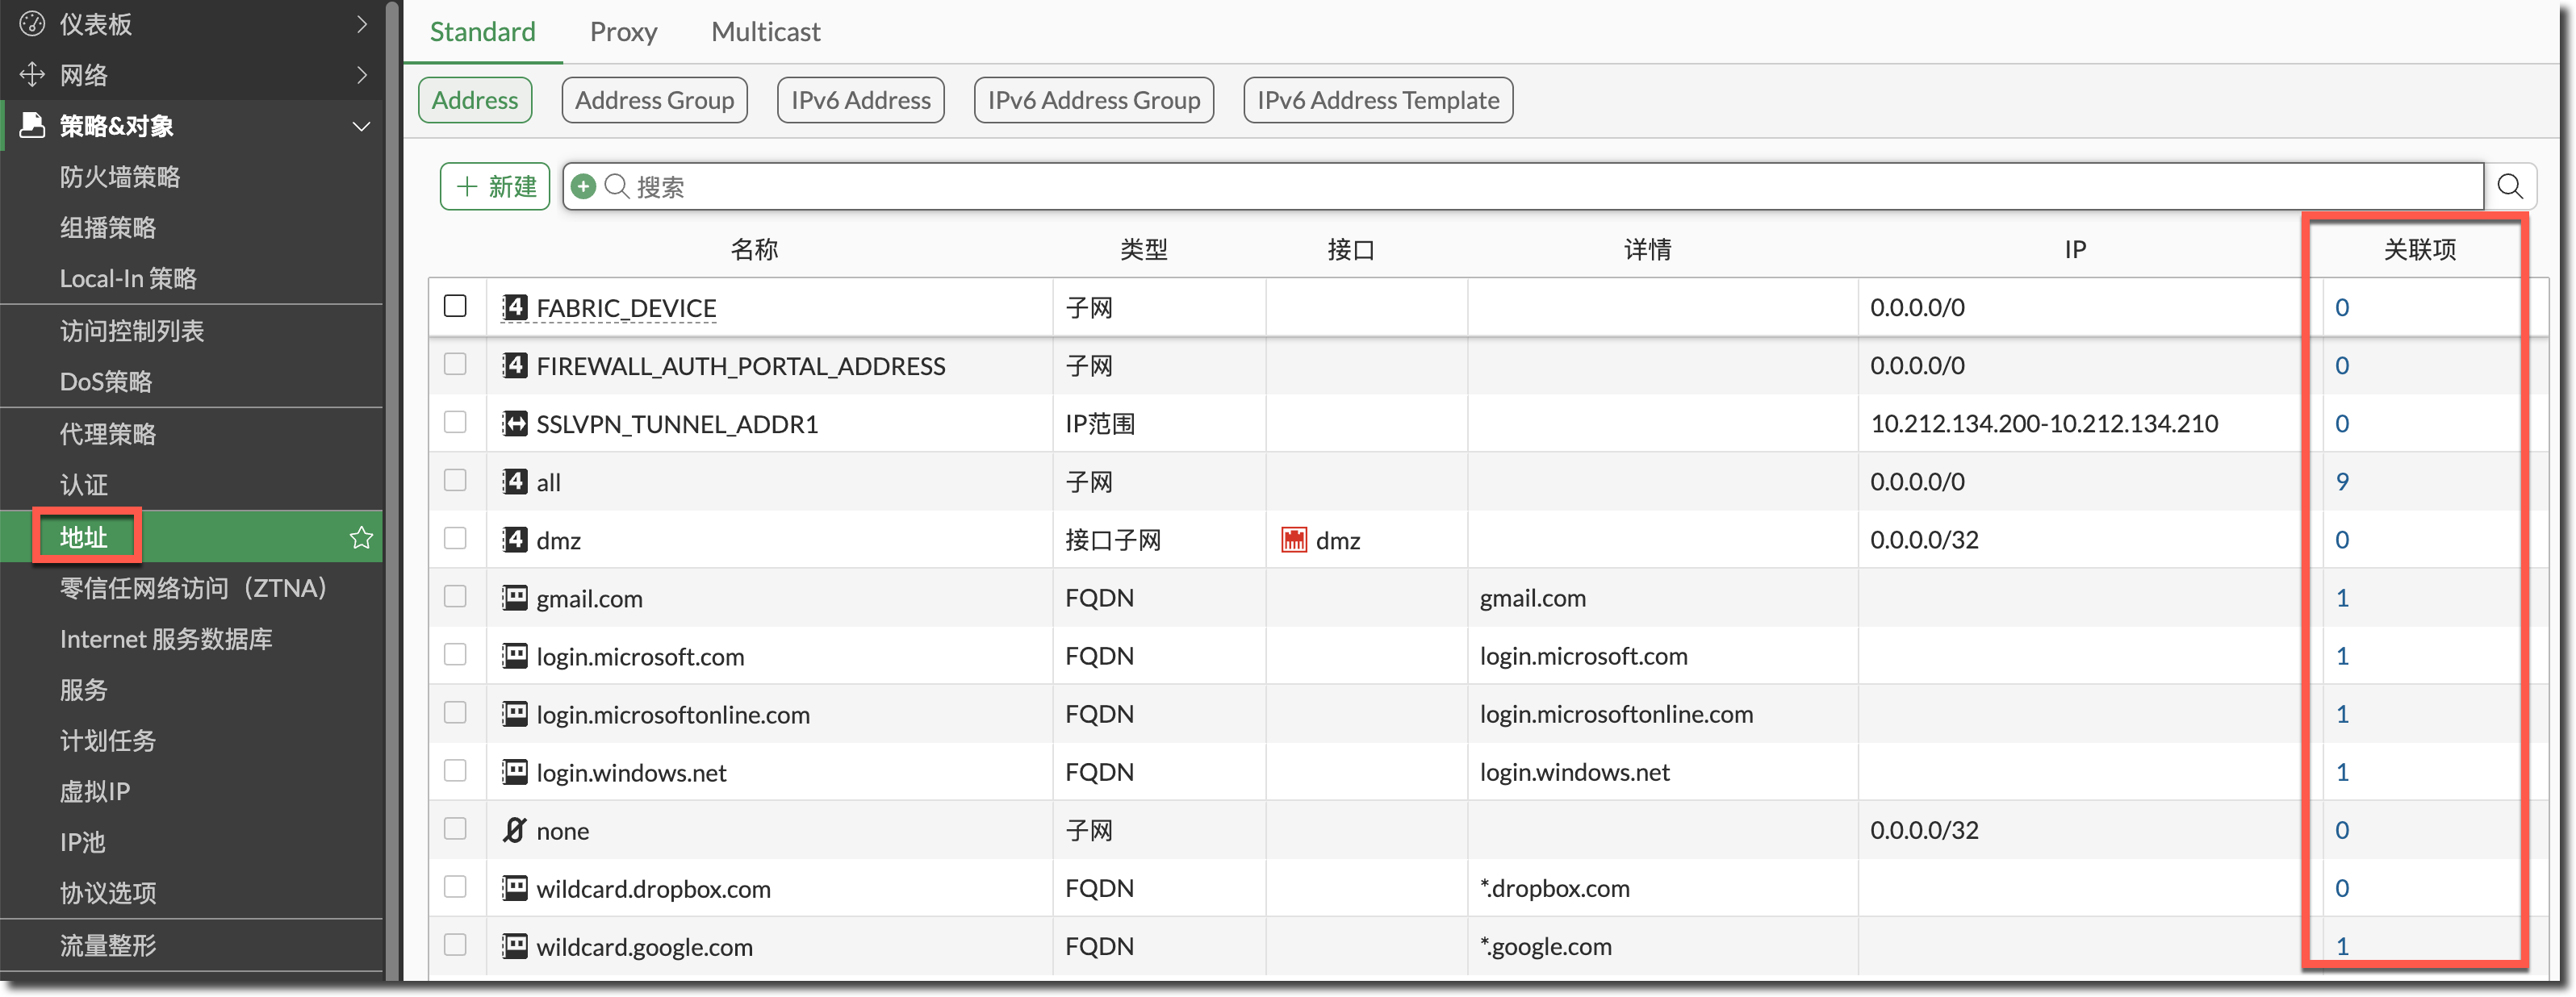Switch to the Proxy tab

pyautogui.click(x=623, y=32)
